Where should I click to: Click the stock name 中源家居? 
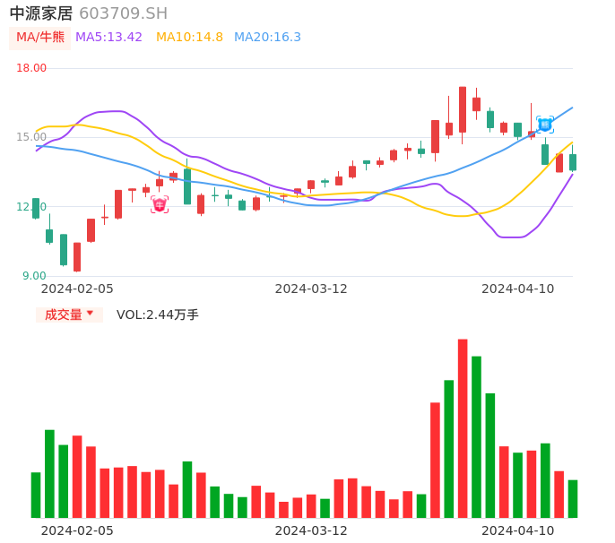click(41, 13)
